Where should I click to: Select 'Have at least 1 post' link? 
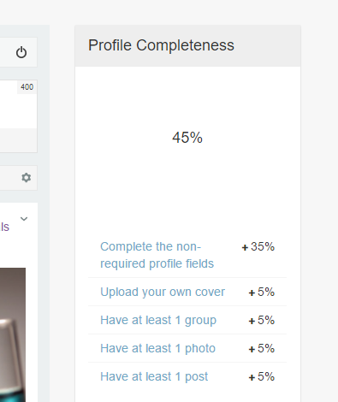[x=154, y=376]
